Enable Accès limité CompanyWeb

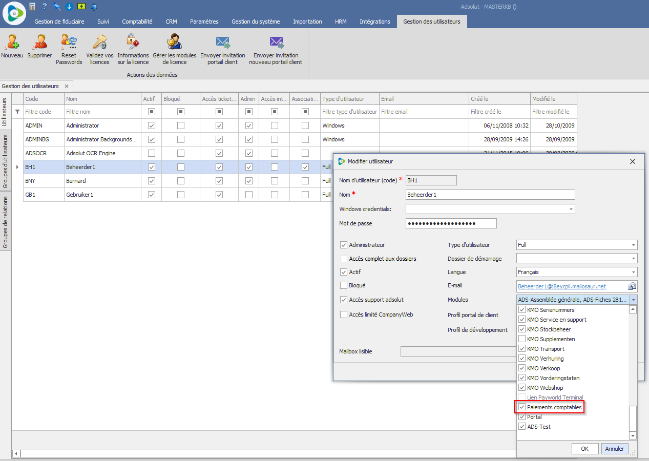tap(344, 315)
